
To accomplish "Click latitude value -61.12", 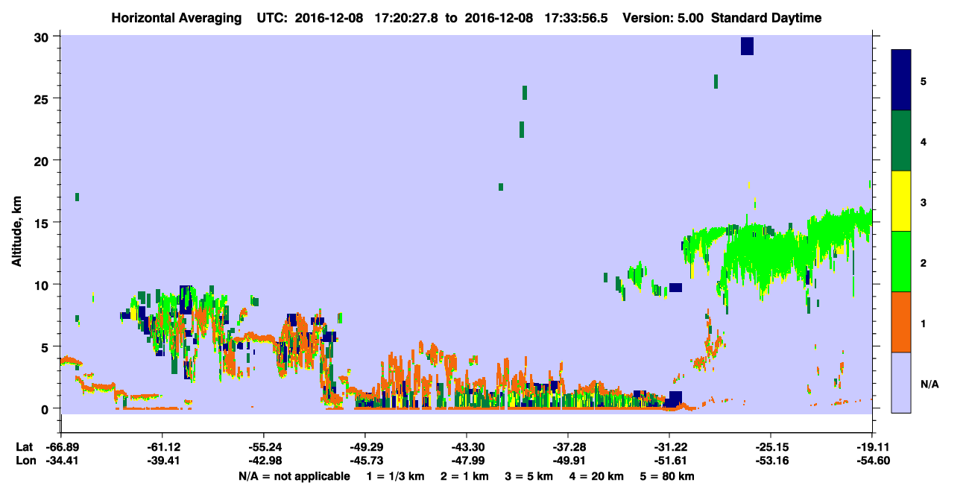I will coord(162,447).
